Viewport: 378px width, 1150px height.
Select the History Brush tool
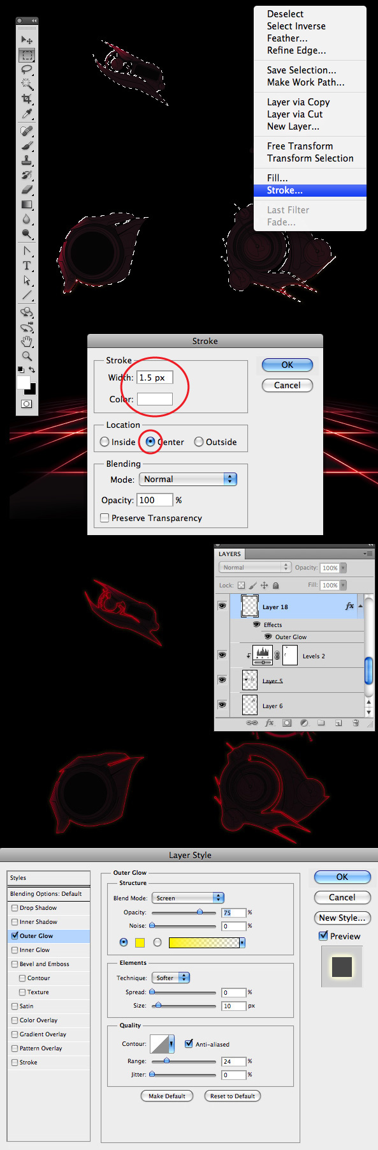point(27,175)
